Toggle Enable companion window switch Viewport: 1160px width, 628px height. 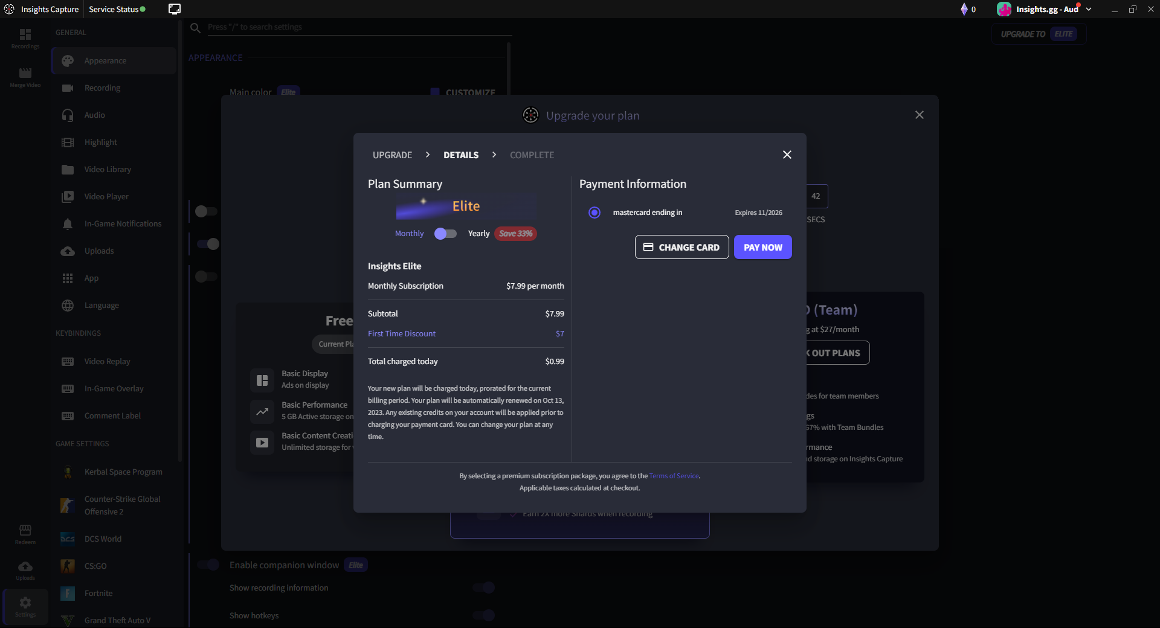(x=208, y=565)
